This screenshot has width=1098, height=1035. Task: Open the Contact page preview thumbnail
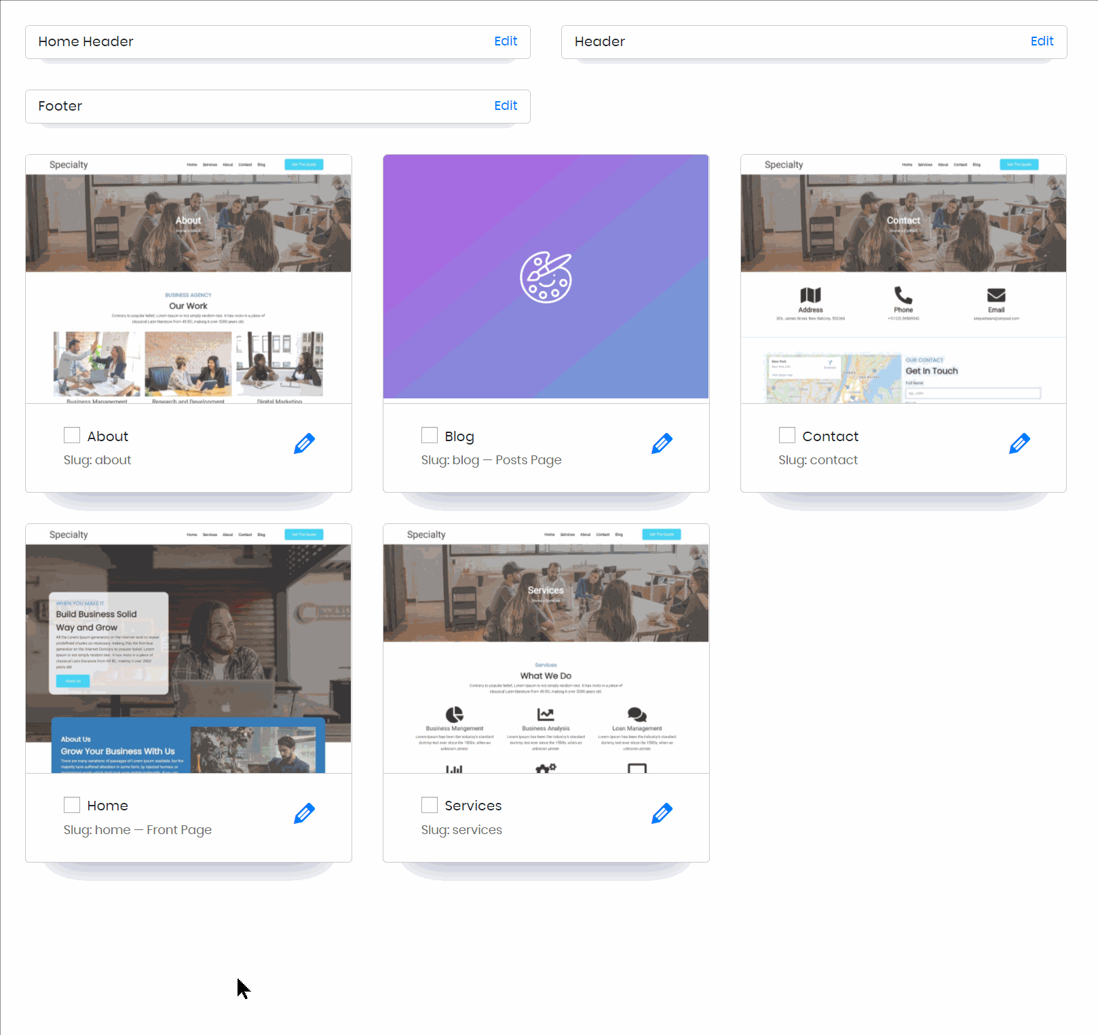[x=903, y=279]
